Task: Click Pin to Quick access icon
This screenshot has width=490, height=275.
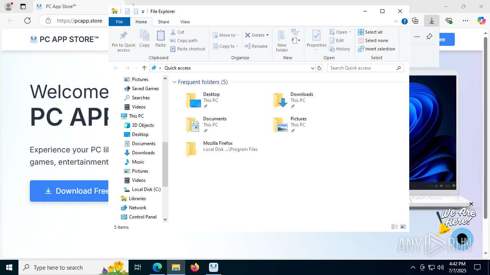Action: tap(123, 41)
